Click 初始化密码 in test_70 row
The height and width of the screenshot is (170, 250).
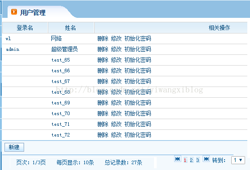click(x=137, y=113)
